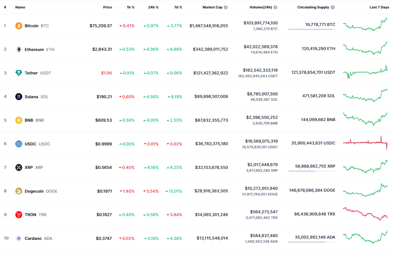Open TRON's red 7-day sparkline chart
The image size is (396, 253).
click(365, 214)
